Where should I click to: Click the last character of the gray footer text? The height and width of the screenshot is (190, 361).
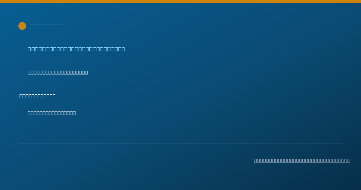click(x=349, y=160)
